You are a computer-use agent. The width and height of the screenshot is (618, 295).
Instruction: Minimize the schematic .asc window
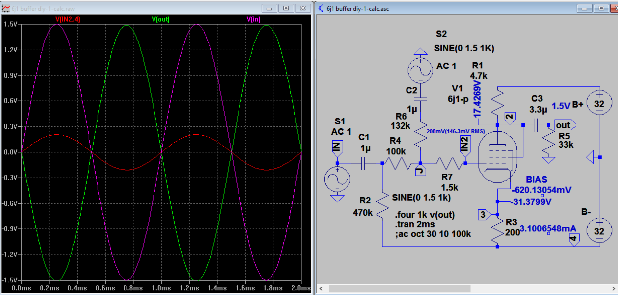584,8
